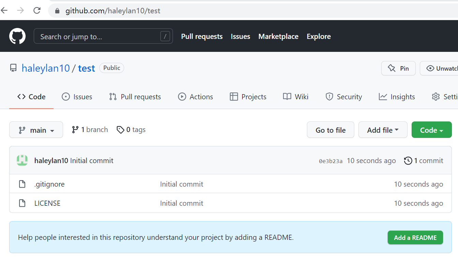Viewport: 458px width, 261px height.
Task: Open the Actions tab
Action: pyautogui.click(x=195, y=97)
